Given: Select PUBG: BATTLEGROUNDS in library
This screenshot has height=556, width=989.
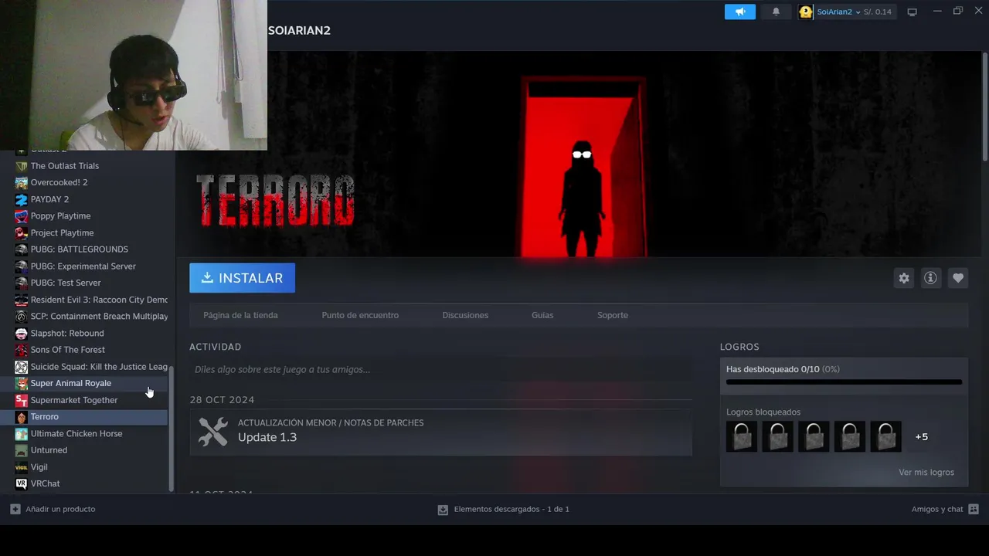Looking at the screenshot, I should pyautogui.click(x=91, y=249).
